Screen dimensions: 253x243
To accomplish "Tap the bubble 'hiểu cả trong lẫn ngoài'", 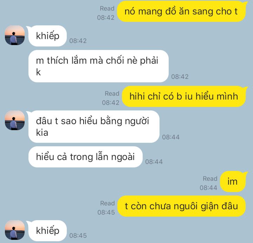I will [x=85, y=157].
